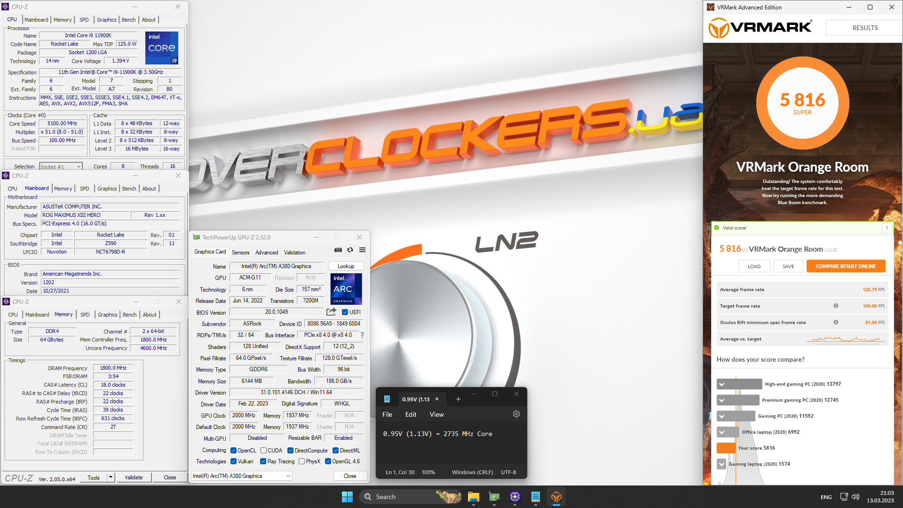The width and height of the screenshot is (903, 508).
Task: Click the Notepad text line with 2735 MHz
Action: 437,434
